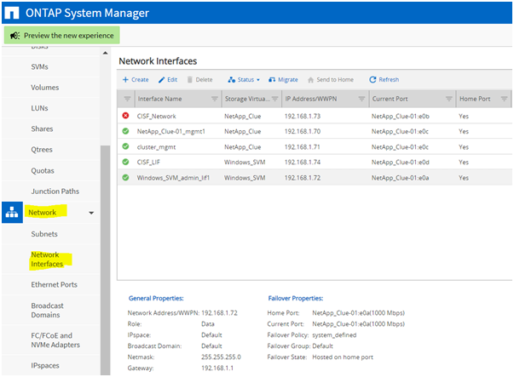Click the Create button label
514x377 pixels.
[140, 79]
